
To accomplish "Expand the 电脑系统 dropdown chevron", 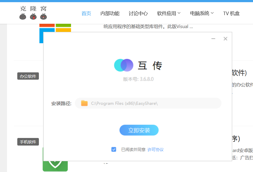I will [x=212, y=13].
